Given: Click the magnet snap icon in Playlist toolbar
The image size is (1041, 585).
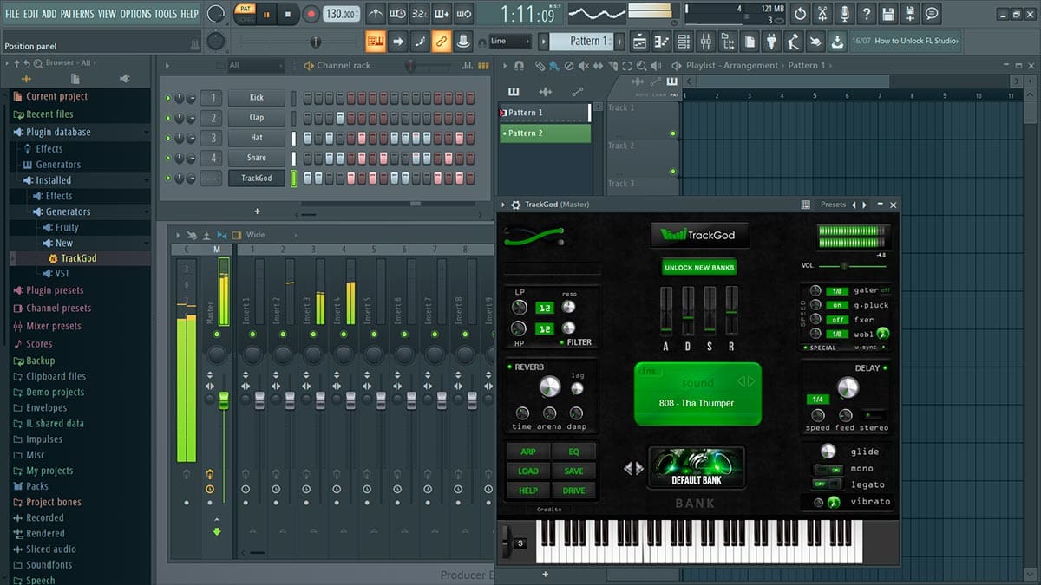Looking at the screenshot, I should (519, 66).
